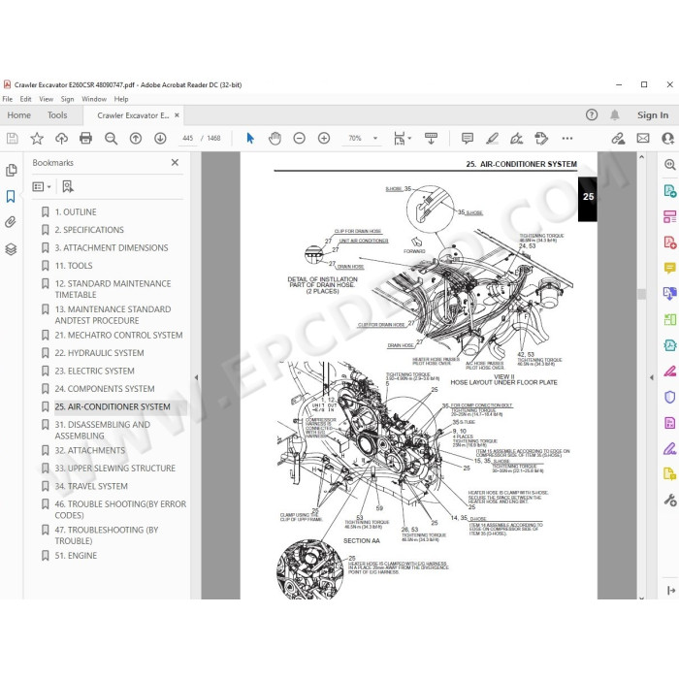Screen dimensions: 679x679
Task: Open notifications bell
Action: click(x=614, y=114)
